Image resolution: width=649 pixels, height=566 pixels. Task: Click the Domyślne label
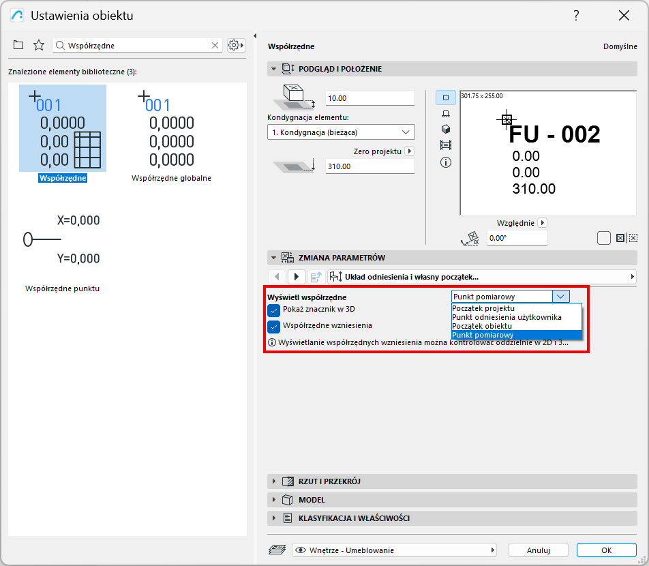coord(620,46)
